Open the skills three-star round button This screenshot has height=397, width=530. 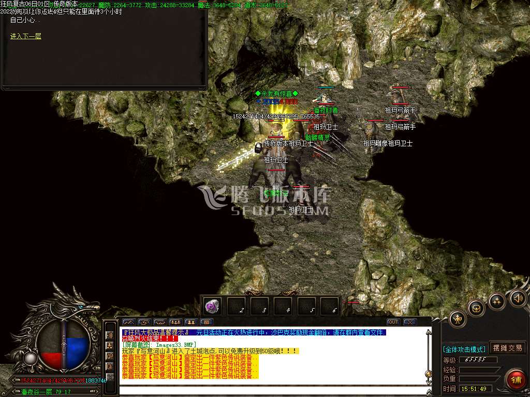496,301
